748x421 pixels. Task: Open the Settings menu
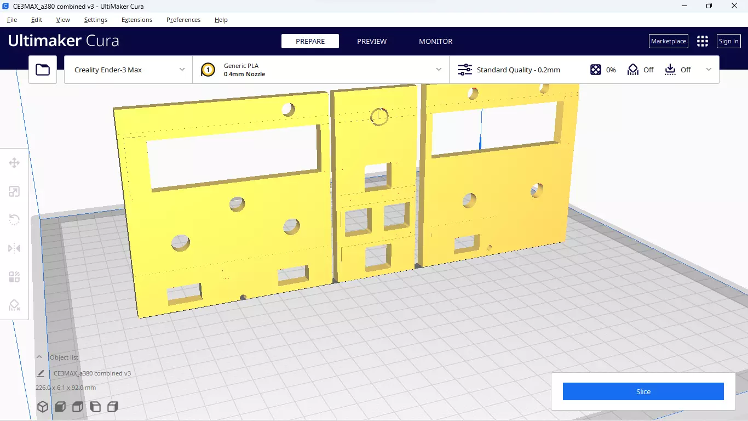click(96, 20)
